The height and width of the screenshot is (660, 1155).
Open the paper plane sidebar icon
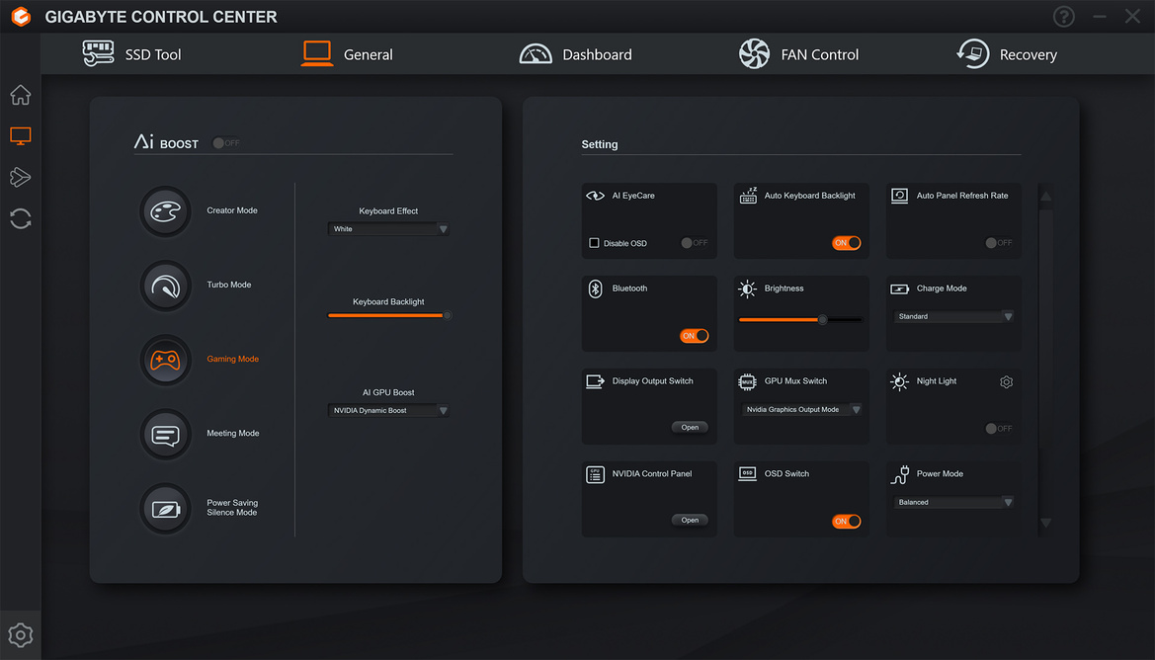point(21,177)
